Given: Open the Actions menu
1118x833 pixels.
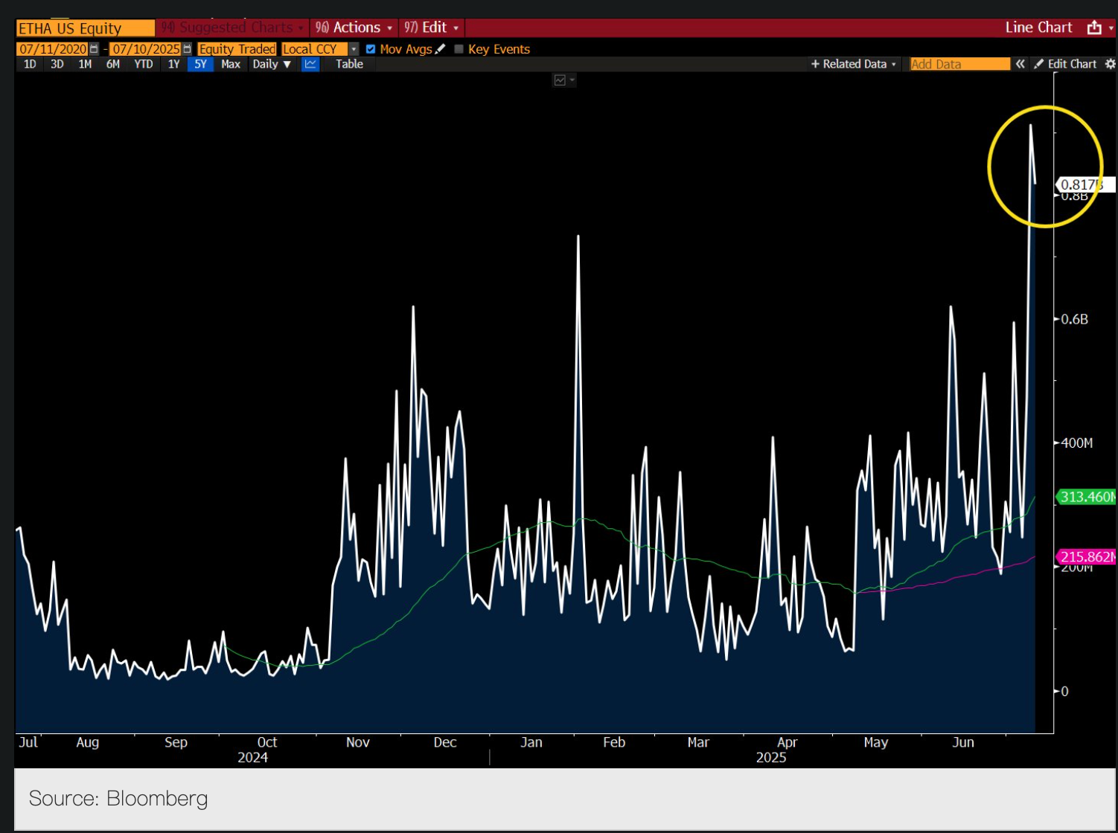Looking at the screenshot, I should 354,28.
